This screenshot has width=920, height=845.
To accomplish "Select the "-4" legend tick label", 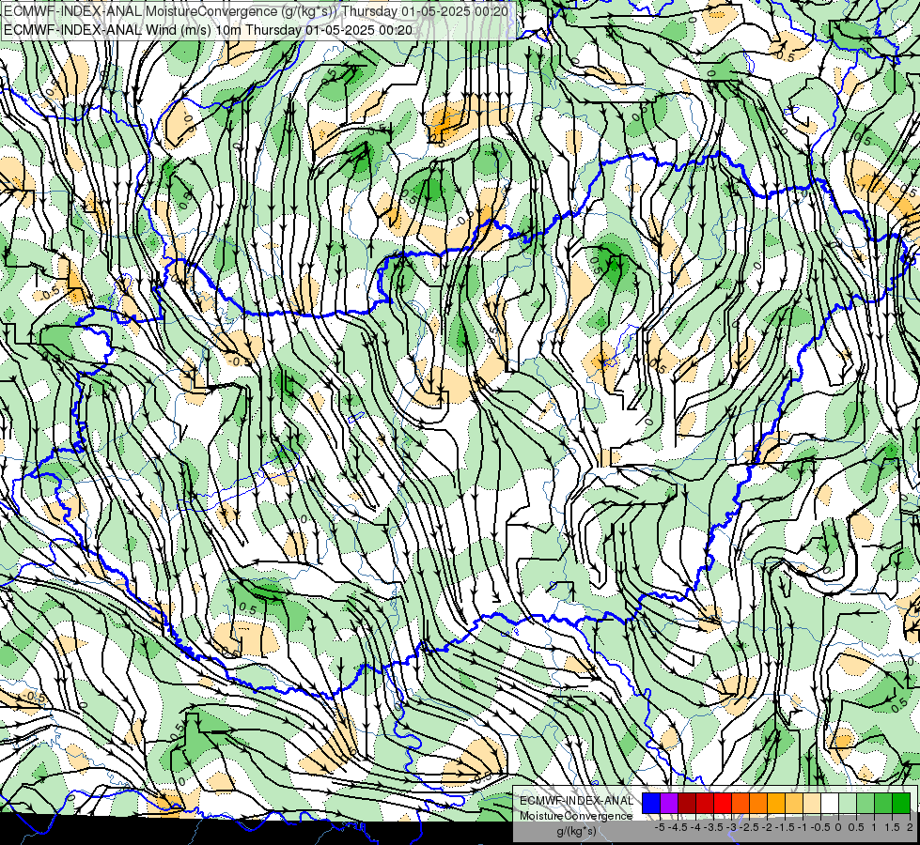I will [x=695, y=827].
